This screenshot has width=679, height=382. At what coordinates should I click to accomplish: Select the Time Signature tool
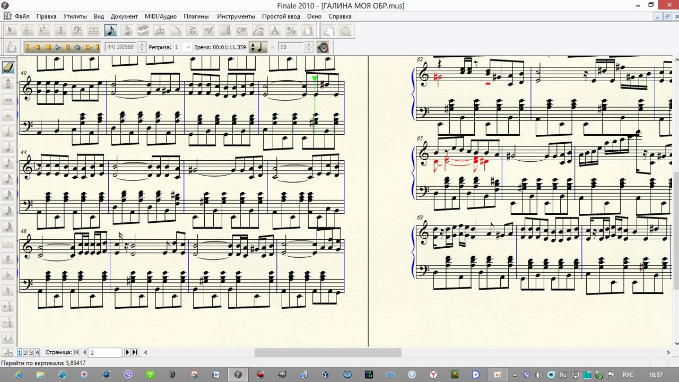tap(60, 31)
